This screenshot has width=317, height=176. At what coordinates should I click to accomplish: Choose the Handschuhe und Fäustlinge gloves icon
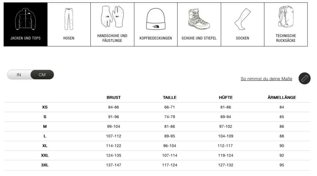(112, 17)
